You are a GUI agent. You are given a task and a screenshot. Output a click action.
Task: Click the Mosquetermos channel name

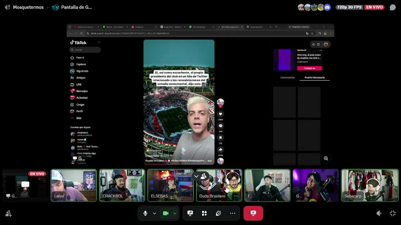[x=28, y=7]
